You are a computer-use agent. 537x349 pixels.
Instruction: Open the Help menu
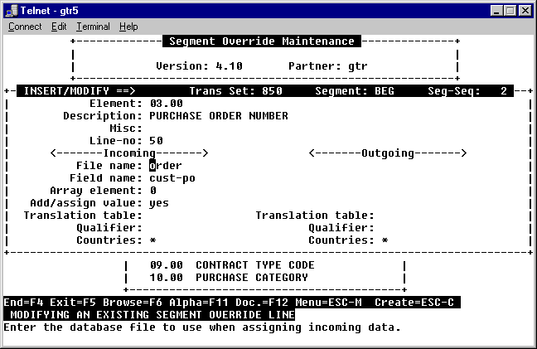click(x=128, y=27)
